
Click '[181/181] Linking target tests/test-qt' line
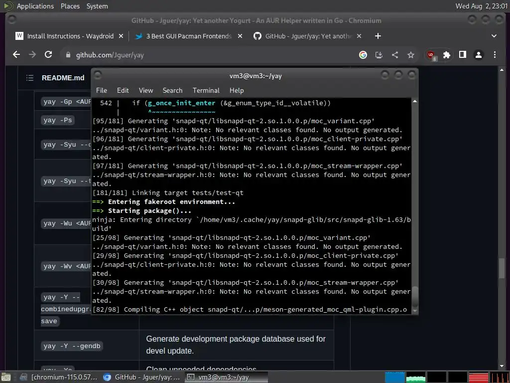pyautogui.click(x=168, y=193)
